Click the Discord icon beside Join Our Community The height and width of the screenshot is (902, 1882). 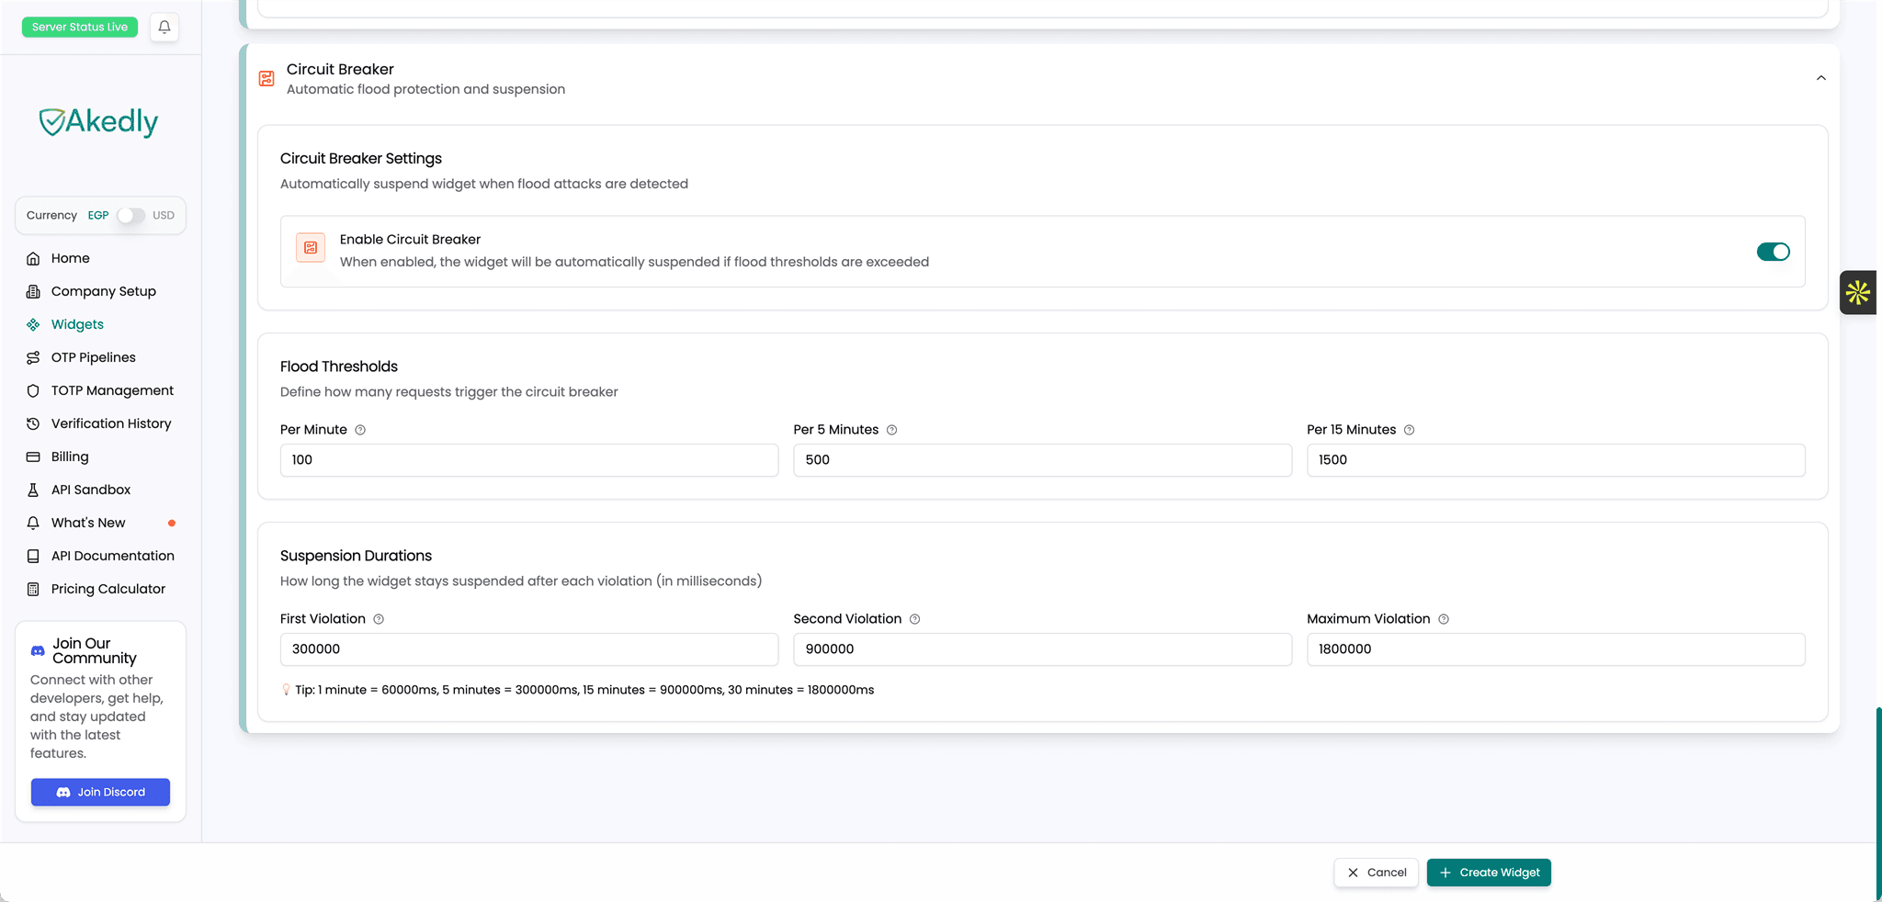(38, 650)
